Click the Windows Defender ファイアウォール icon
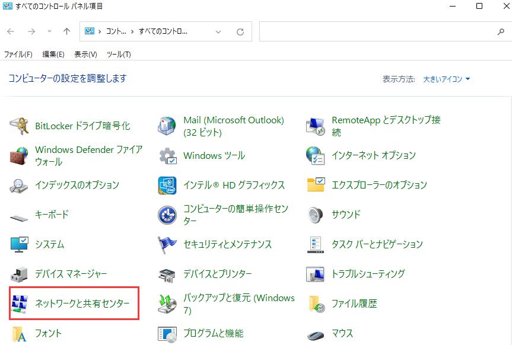This screenshot has height=345, width=512. pyautogui.click(x=20, y=156)
